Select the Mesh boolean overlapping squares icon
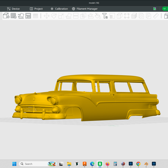This screenshot has height=168, width=168. [x=83, y=16]
